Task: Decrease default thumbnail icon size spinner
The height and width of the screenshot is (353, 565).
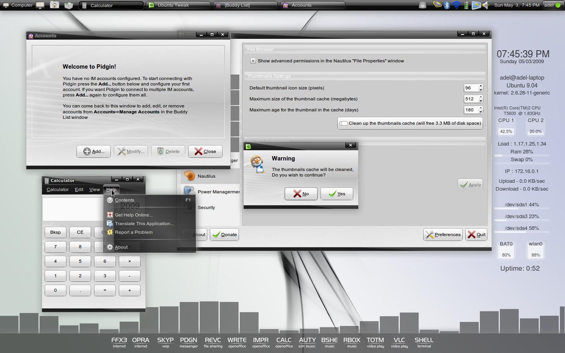Action: point(481,90)
